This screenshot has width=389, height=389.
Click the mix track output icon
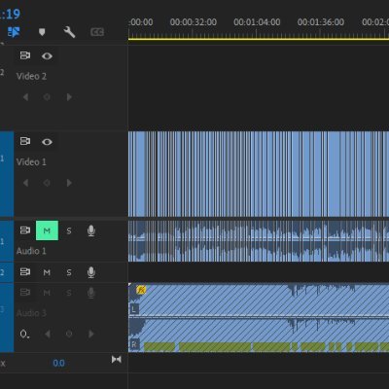[x=117, y=359]
